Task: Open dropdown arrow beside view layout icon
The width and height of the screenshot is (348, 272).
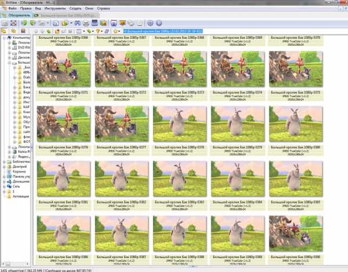Action: pyautogui.click(x=84, y=31)
